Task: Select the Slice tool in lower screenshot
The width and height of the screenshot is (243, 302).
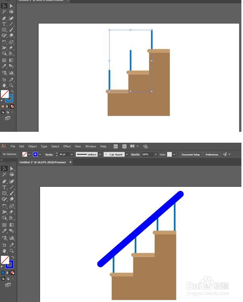Action: 12,245
